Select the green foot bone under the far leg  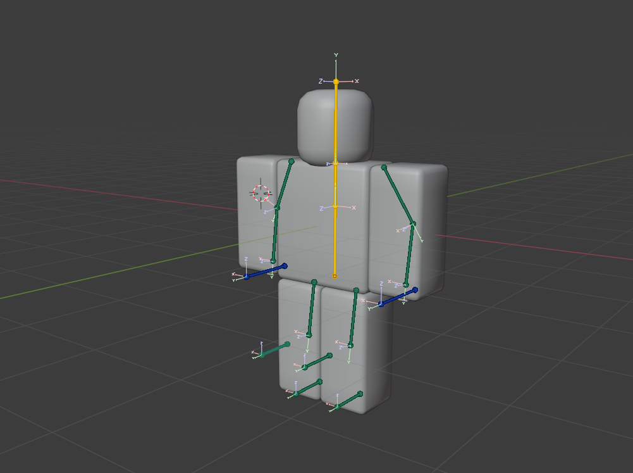pos(349,400)
